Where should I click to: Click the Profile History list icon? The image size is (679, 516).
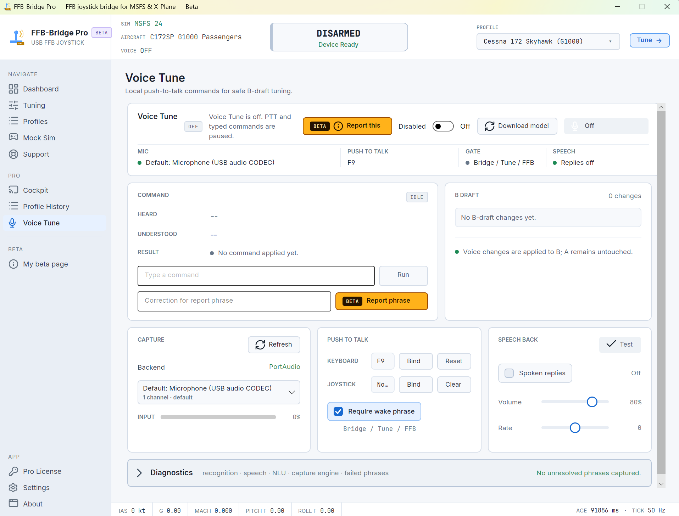pyautogui.click(x=13, y=206)
